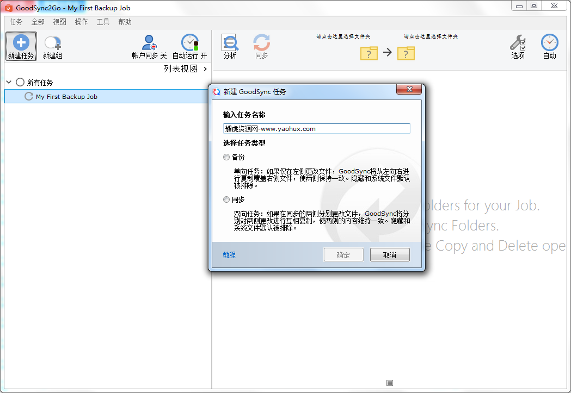
Task: Click the job name input field
Action: [316, 129]
